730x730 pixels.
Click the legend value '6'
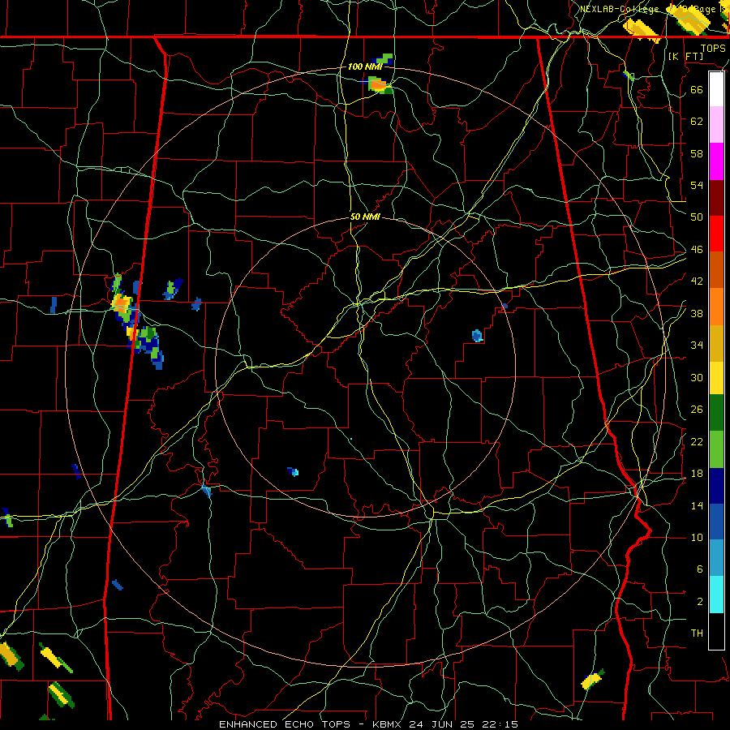(699, 569)
